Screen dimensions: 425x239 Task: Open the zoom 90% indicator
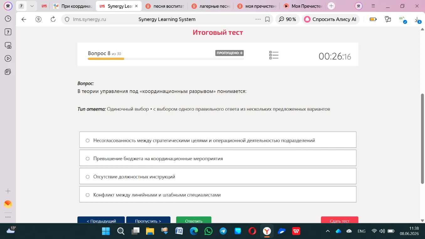coord(287,19)
